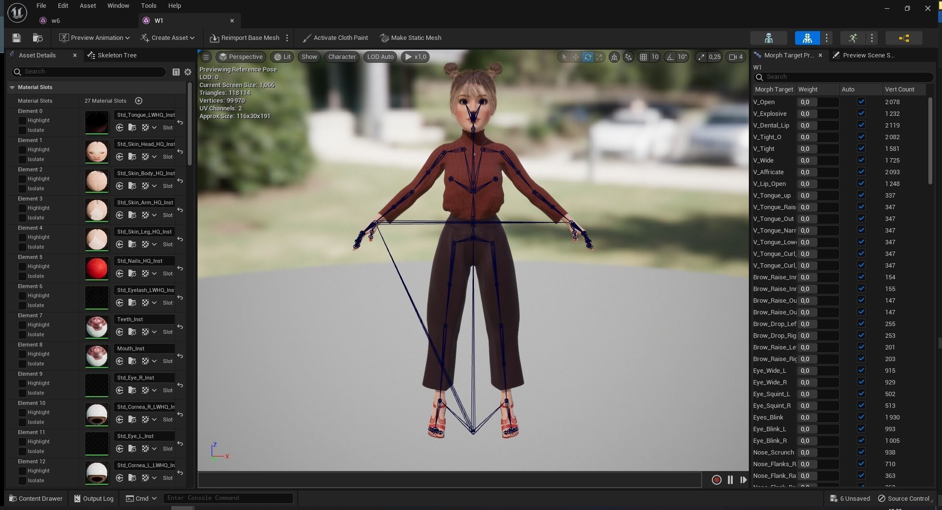This screenshot has width=942, height=510.
Task: Click Make Static Mesh button
Action: pyautogui.click(x=411, y=38)
